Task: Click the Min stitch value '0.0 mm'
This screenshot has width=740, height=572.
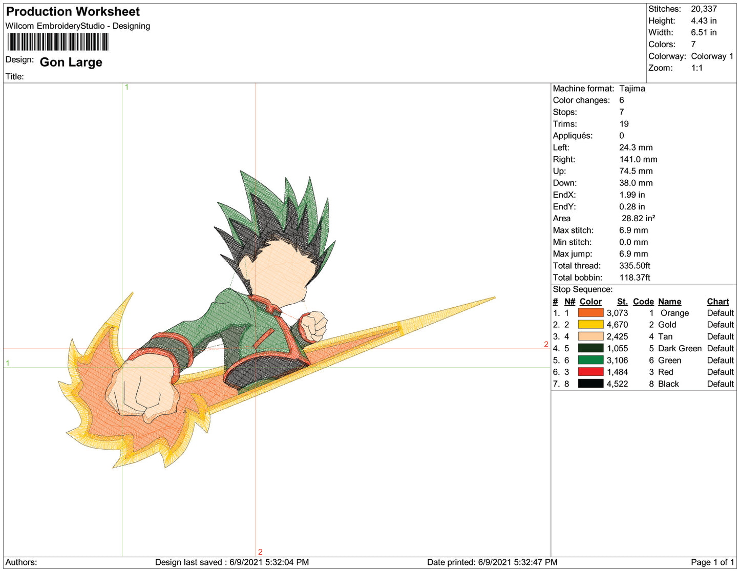Action: point(633,242)
